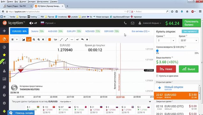The height and width of the screenshot is (115, 203).
Task: Select the EUR/USD 80% asset tab
Action: pyautogui.click(x=19, y=31)
